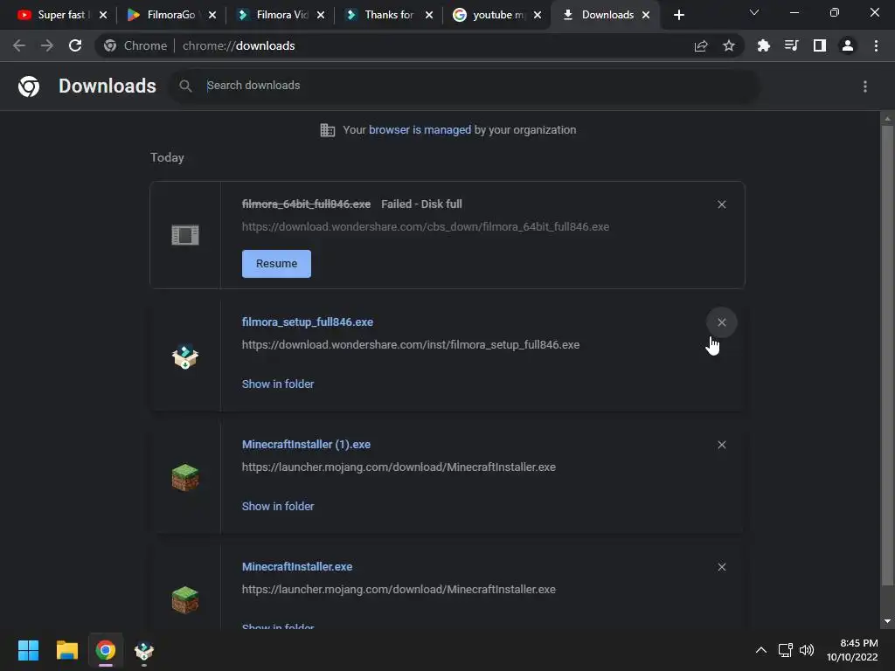Image resolution: width=895 pixels, height=671 pixels.
Task: Show hidden system tray icons
Action: (761, 650)
